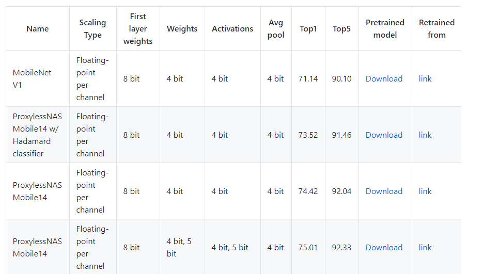The image size is (483, 274).
Task: Open retrained link for 74.42 Top1 row
Action: coord(425,191)
